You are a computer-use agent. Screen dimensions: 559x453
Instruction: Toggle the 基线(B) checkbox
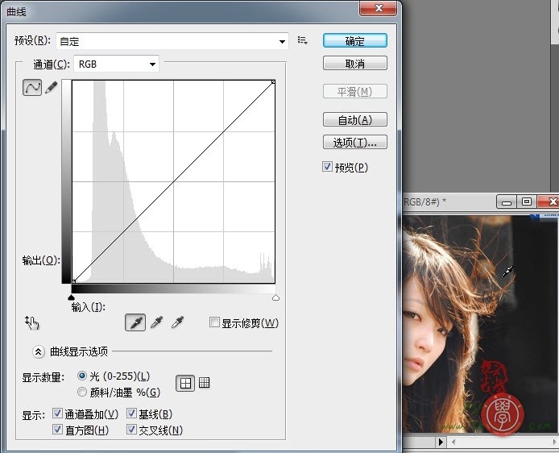tap(131, 414)
